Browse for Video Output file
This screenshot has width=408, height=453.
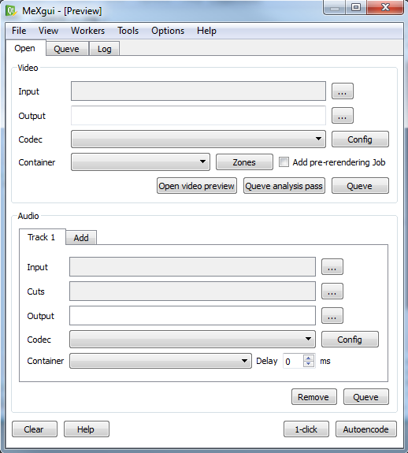click(343, 116)
